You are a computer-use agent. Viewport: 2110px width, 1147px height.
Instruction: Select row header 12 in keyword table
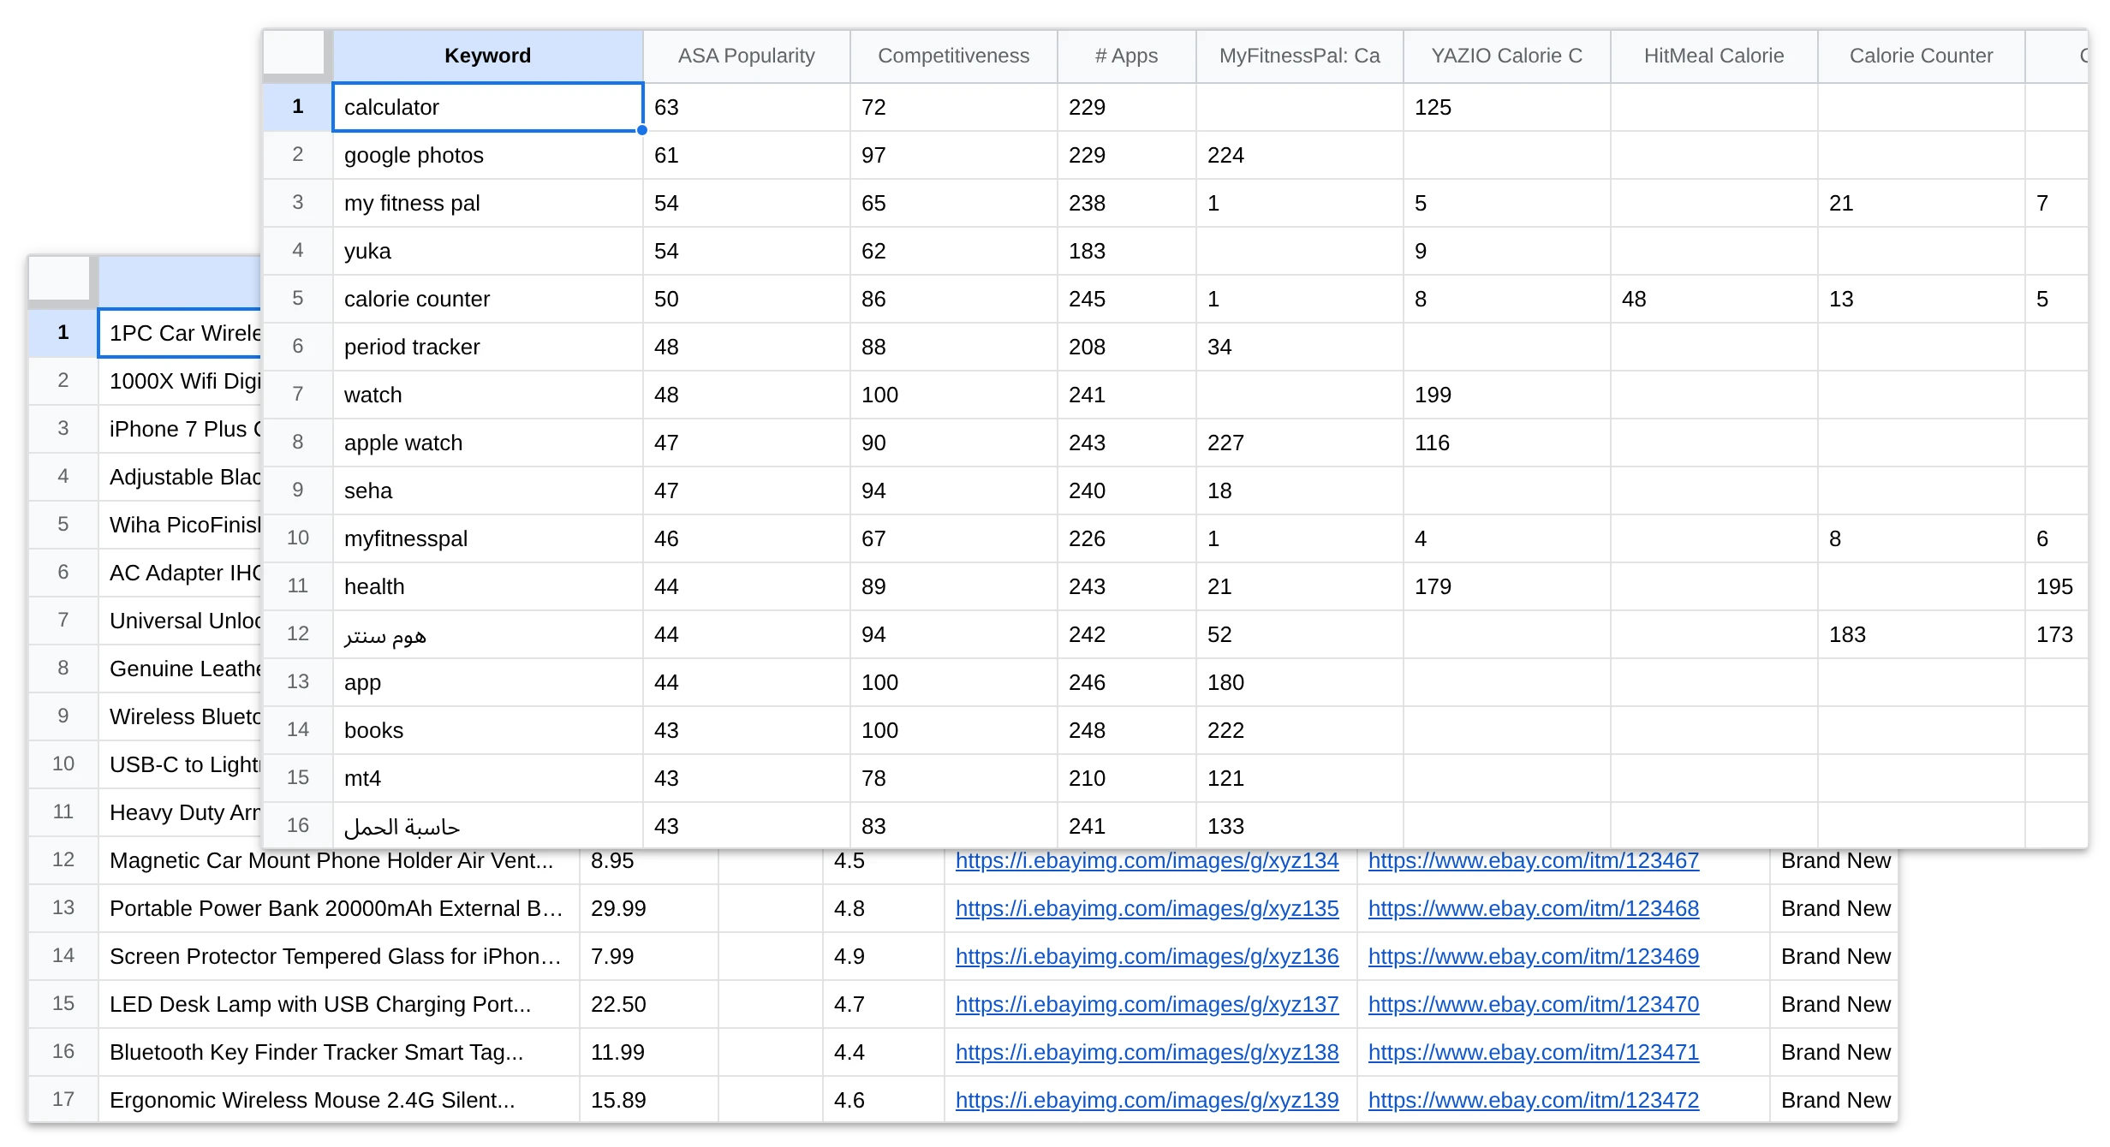coord(297,634)
